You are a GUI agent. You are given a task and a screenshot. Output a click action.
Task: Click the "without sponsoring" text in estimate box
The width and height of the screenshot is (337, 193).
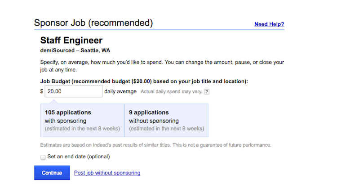[154, 121]
